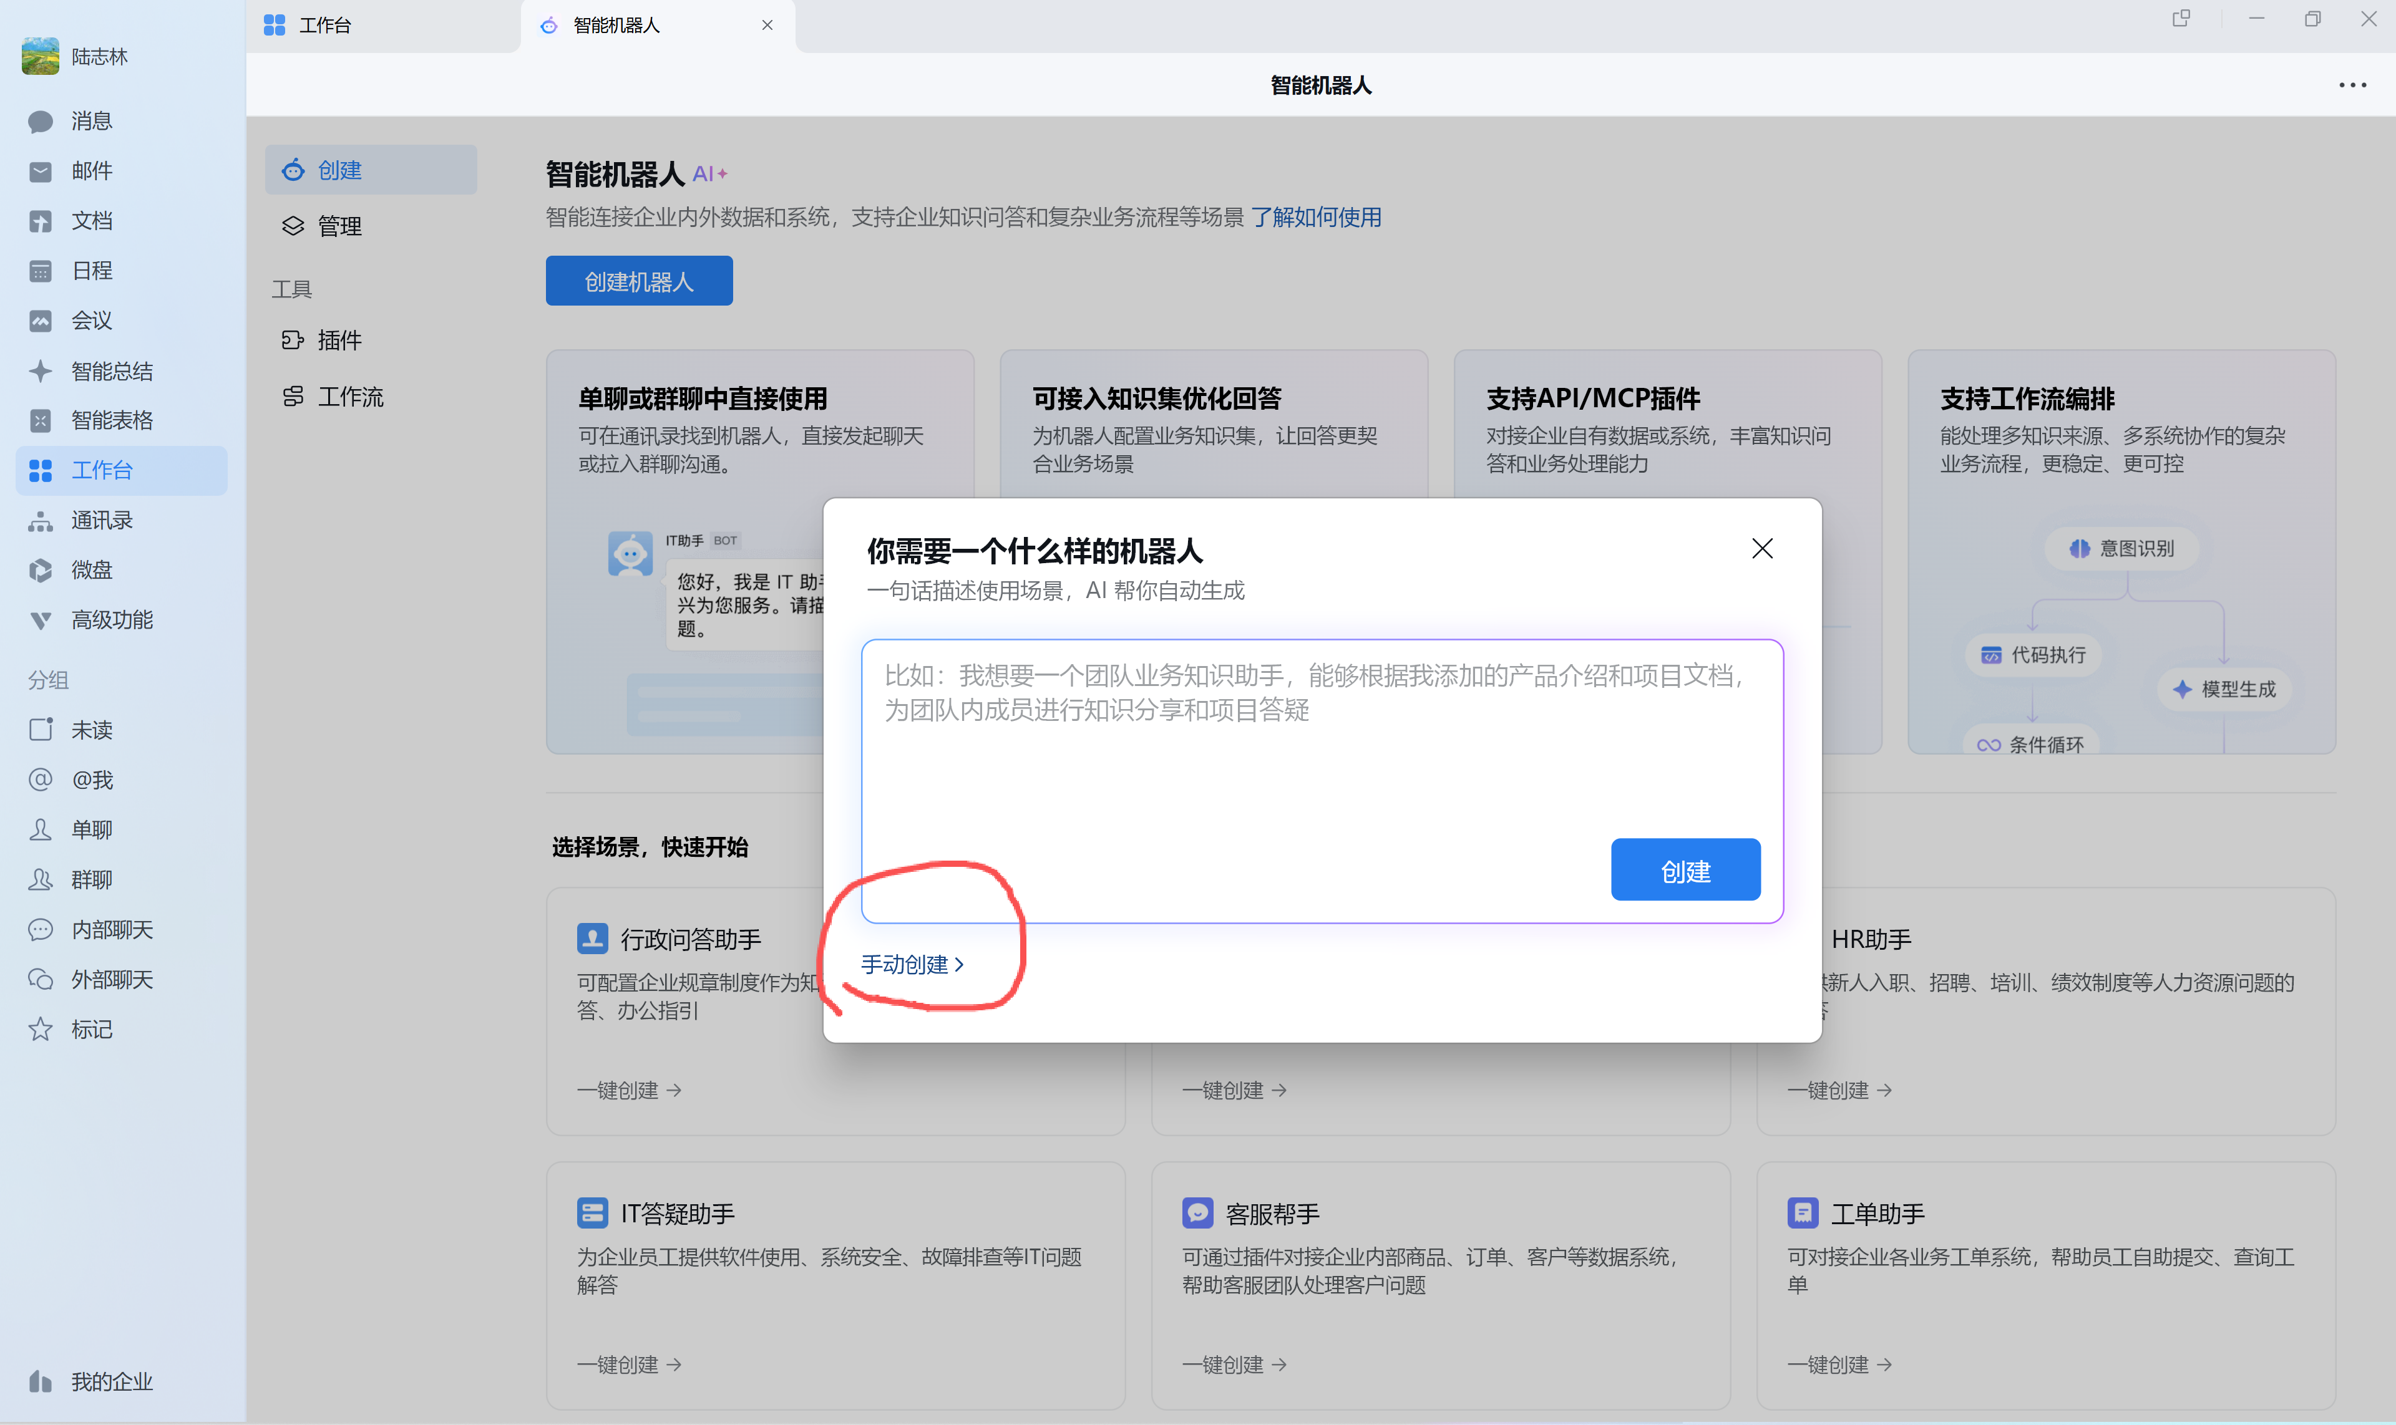Click the 支持工作流编排 feature card
Image resolution: width=2396 pixels, height=1425 pixels.
coord(2121,551)
